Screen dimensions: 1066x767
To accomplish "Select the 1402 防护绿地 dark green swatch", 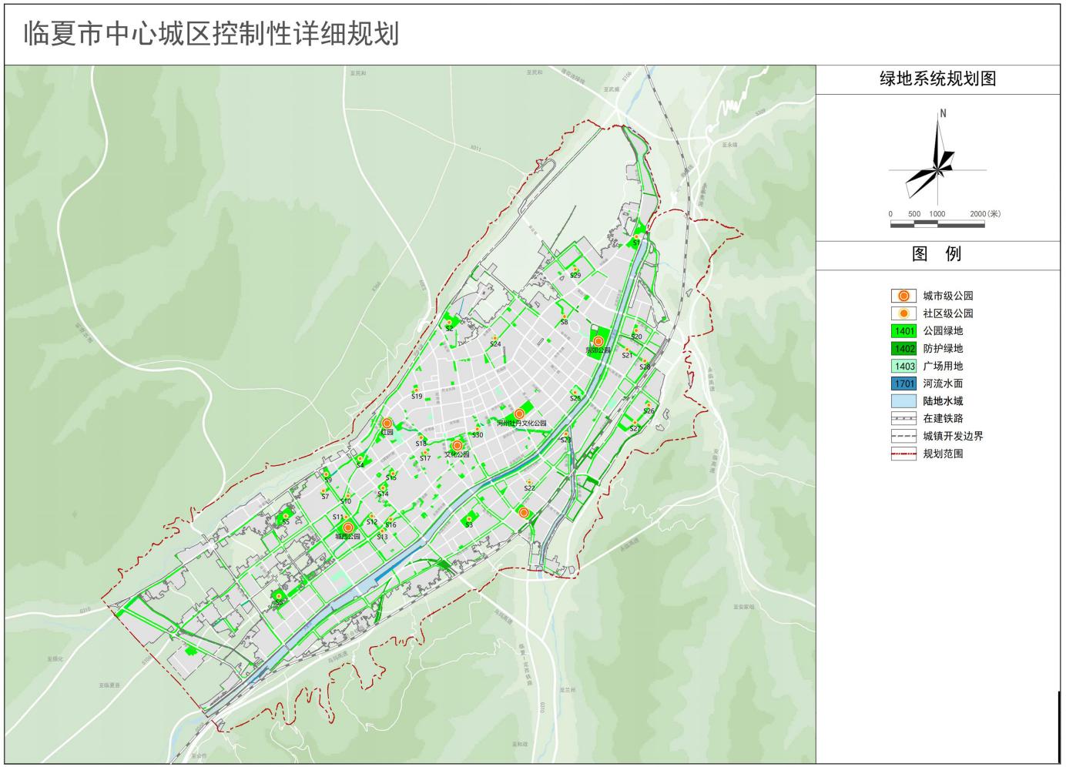I will (903, 349).
